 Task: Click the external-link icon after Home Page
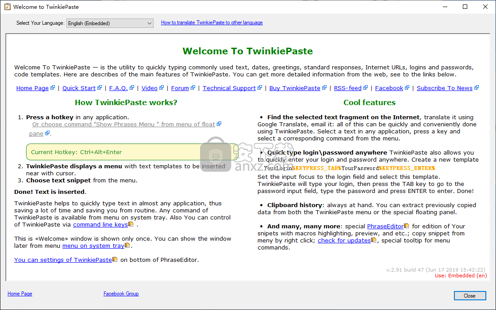click(x=53, y=87)
